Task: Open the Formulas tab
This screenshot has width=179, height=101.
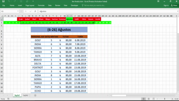Action: [41, 5]
